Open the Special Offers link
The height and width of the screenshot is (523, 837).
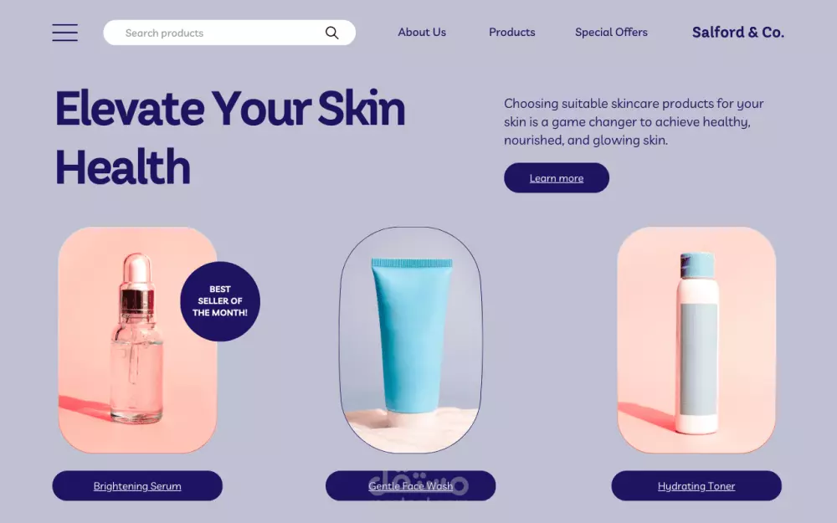point(611,32)
